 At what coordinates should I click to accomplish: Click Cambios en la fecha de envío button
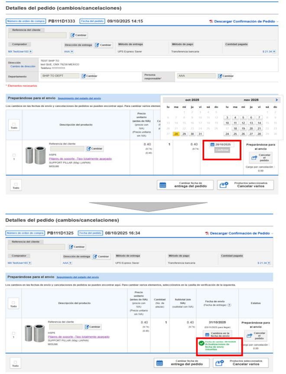point(217,334)
